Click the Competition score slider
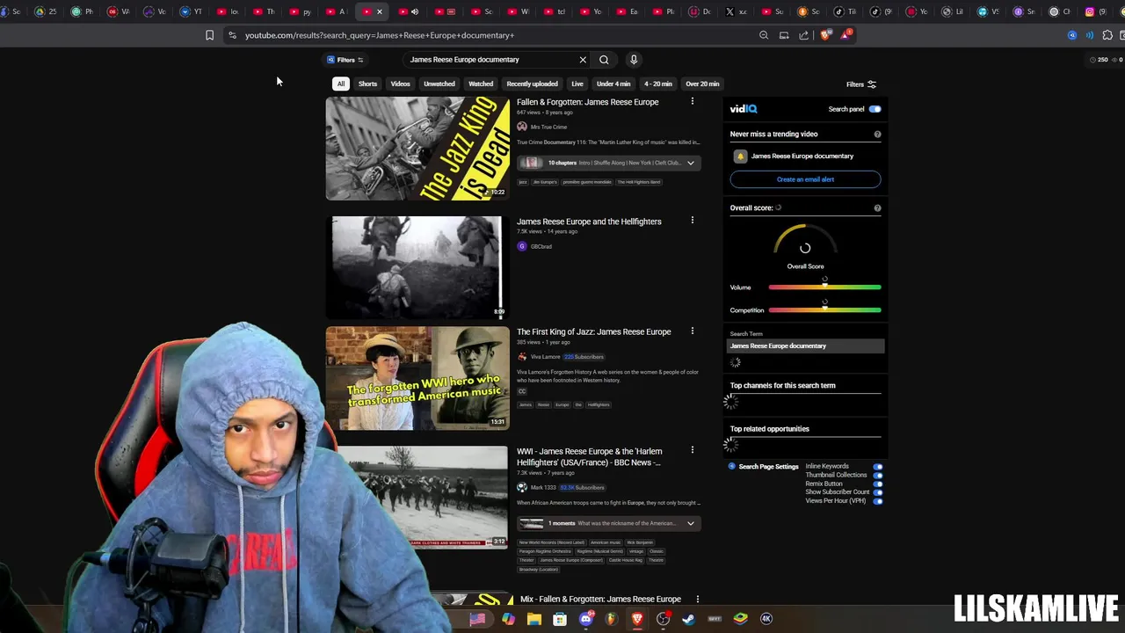The height and width of the screenshot is (633, 1125). 824,310
